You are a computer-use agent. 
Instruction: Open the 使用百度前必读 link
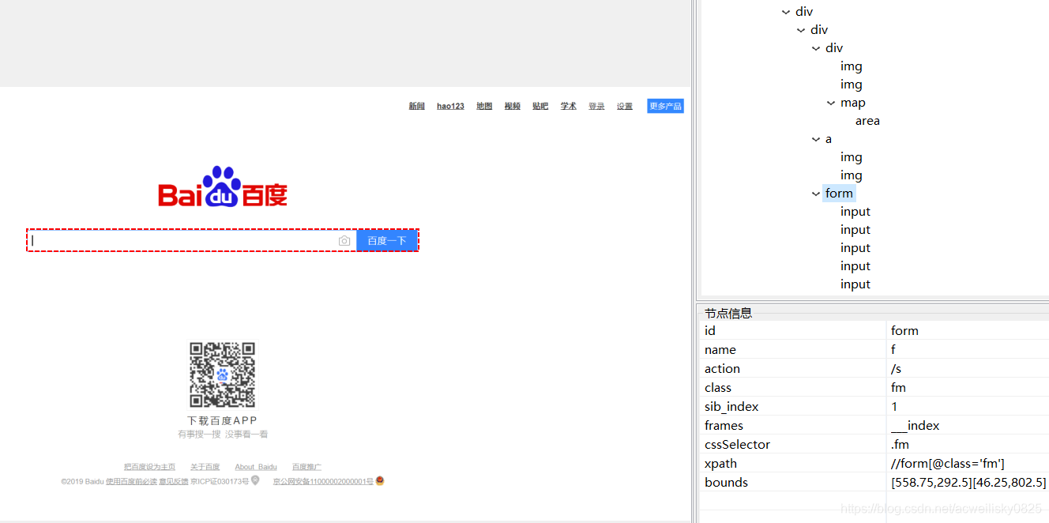[x=131, y=481]
